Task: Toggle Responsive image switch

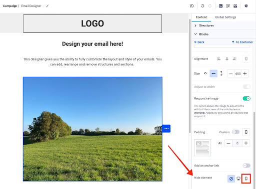Action: pyautogui.click(x=246, y=98)
